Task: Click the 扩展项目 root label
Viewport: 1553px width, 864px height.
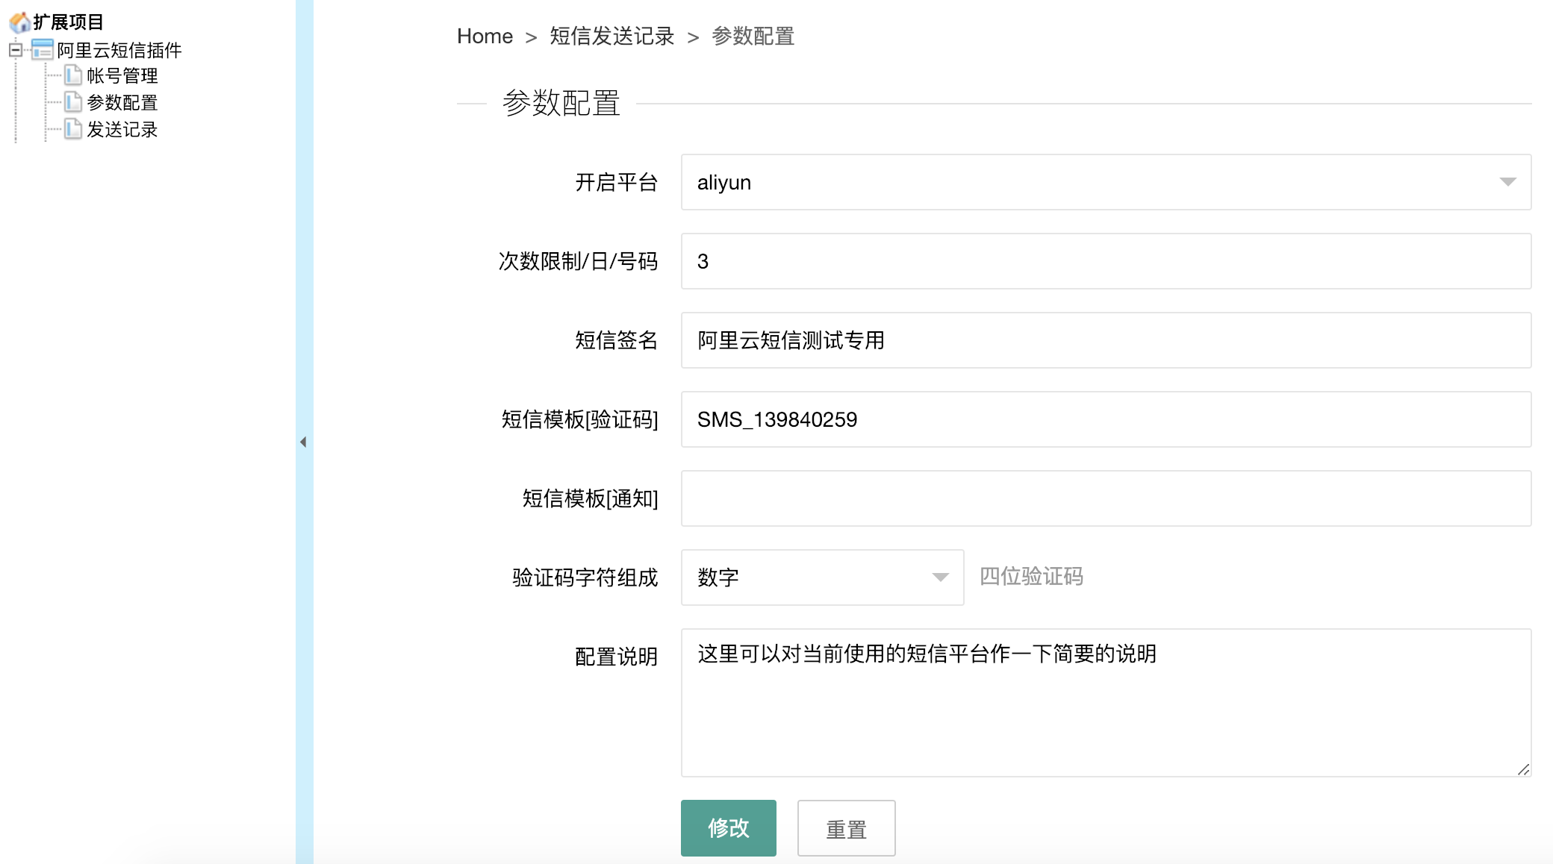Action: 68,22
